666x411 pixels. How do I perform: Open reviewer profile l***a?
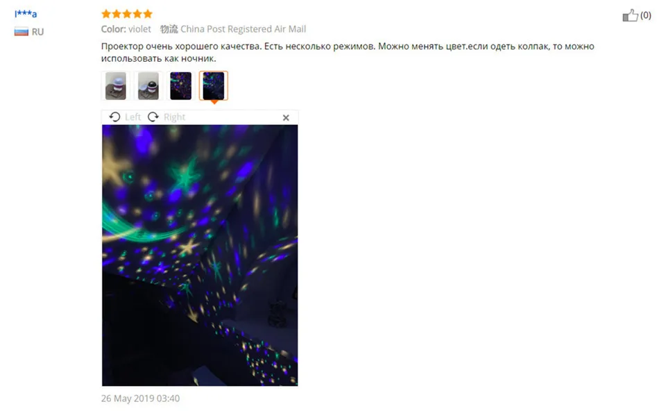coord(26,14)
